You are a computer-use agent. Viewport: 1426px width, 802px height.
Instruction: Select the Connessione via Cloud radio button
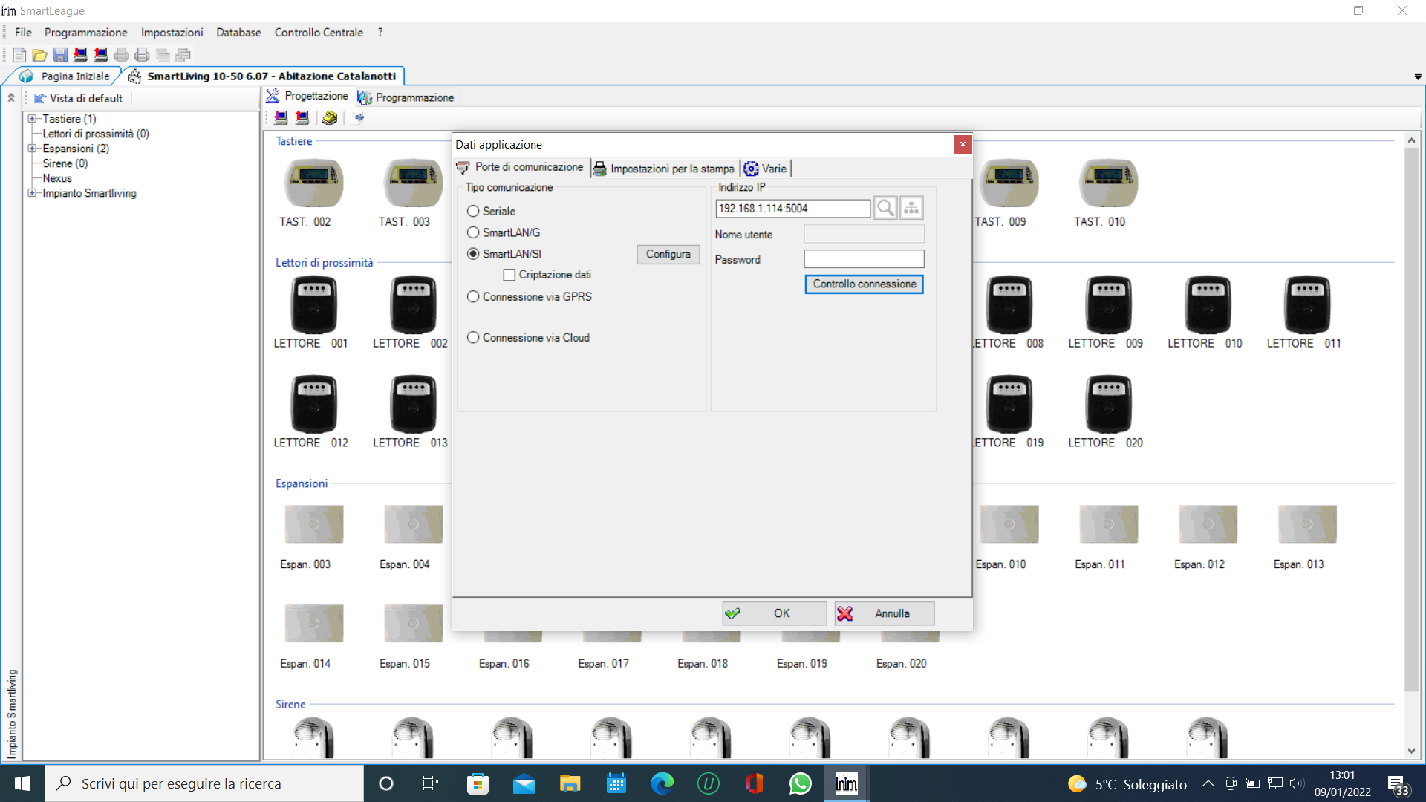pos(473,338)
